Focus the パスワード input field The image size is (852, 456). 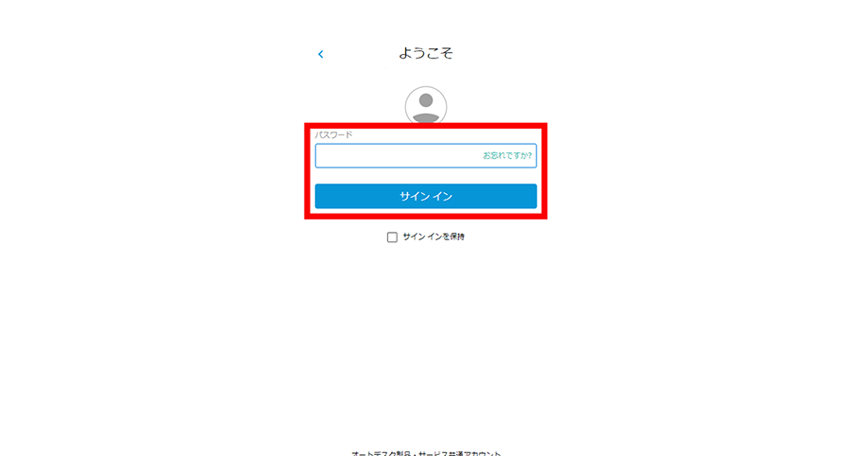click(426, 156)
